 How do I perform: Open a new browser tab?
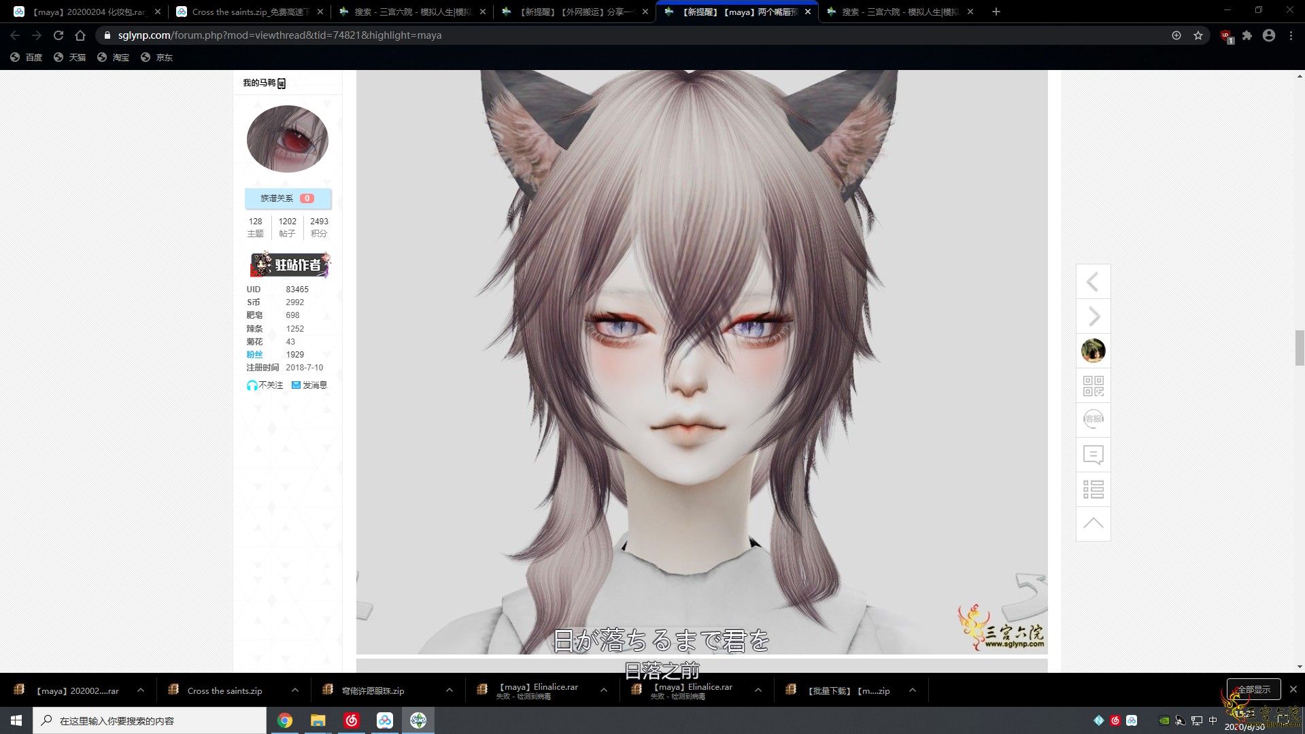click(x=996, y=12)
